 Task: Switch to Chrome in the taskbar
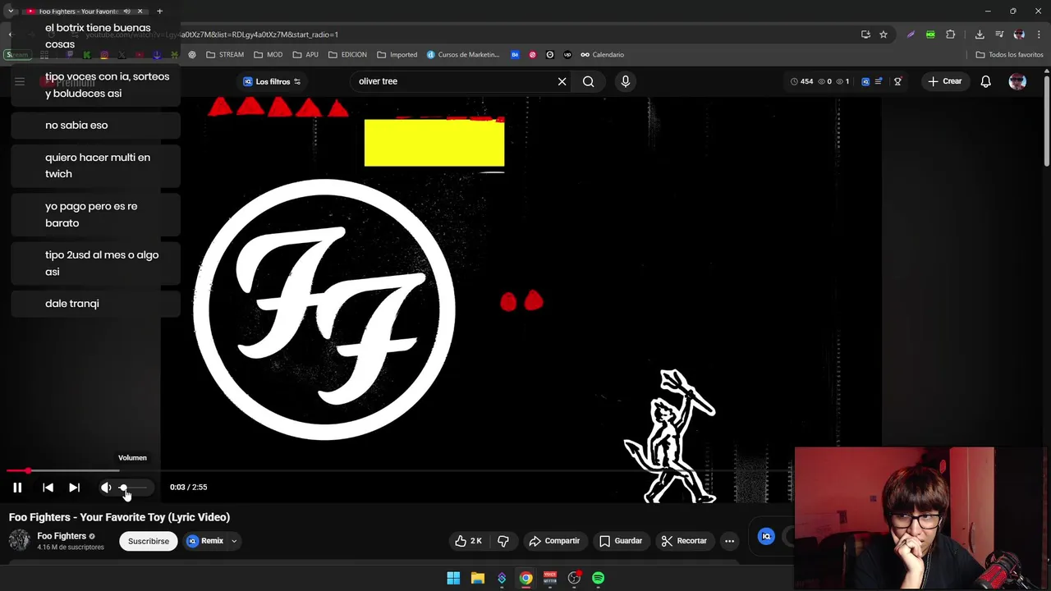pos(525,578)
